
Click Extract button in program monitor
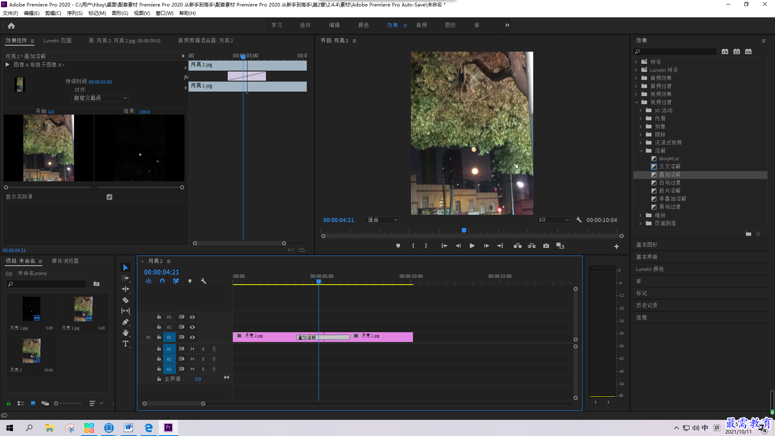coord(532,246)
